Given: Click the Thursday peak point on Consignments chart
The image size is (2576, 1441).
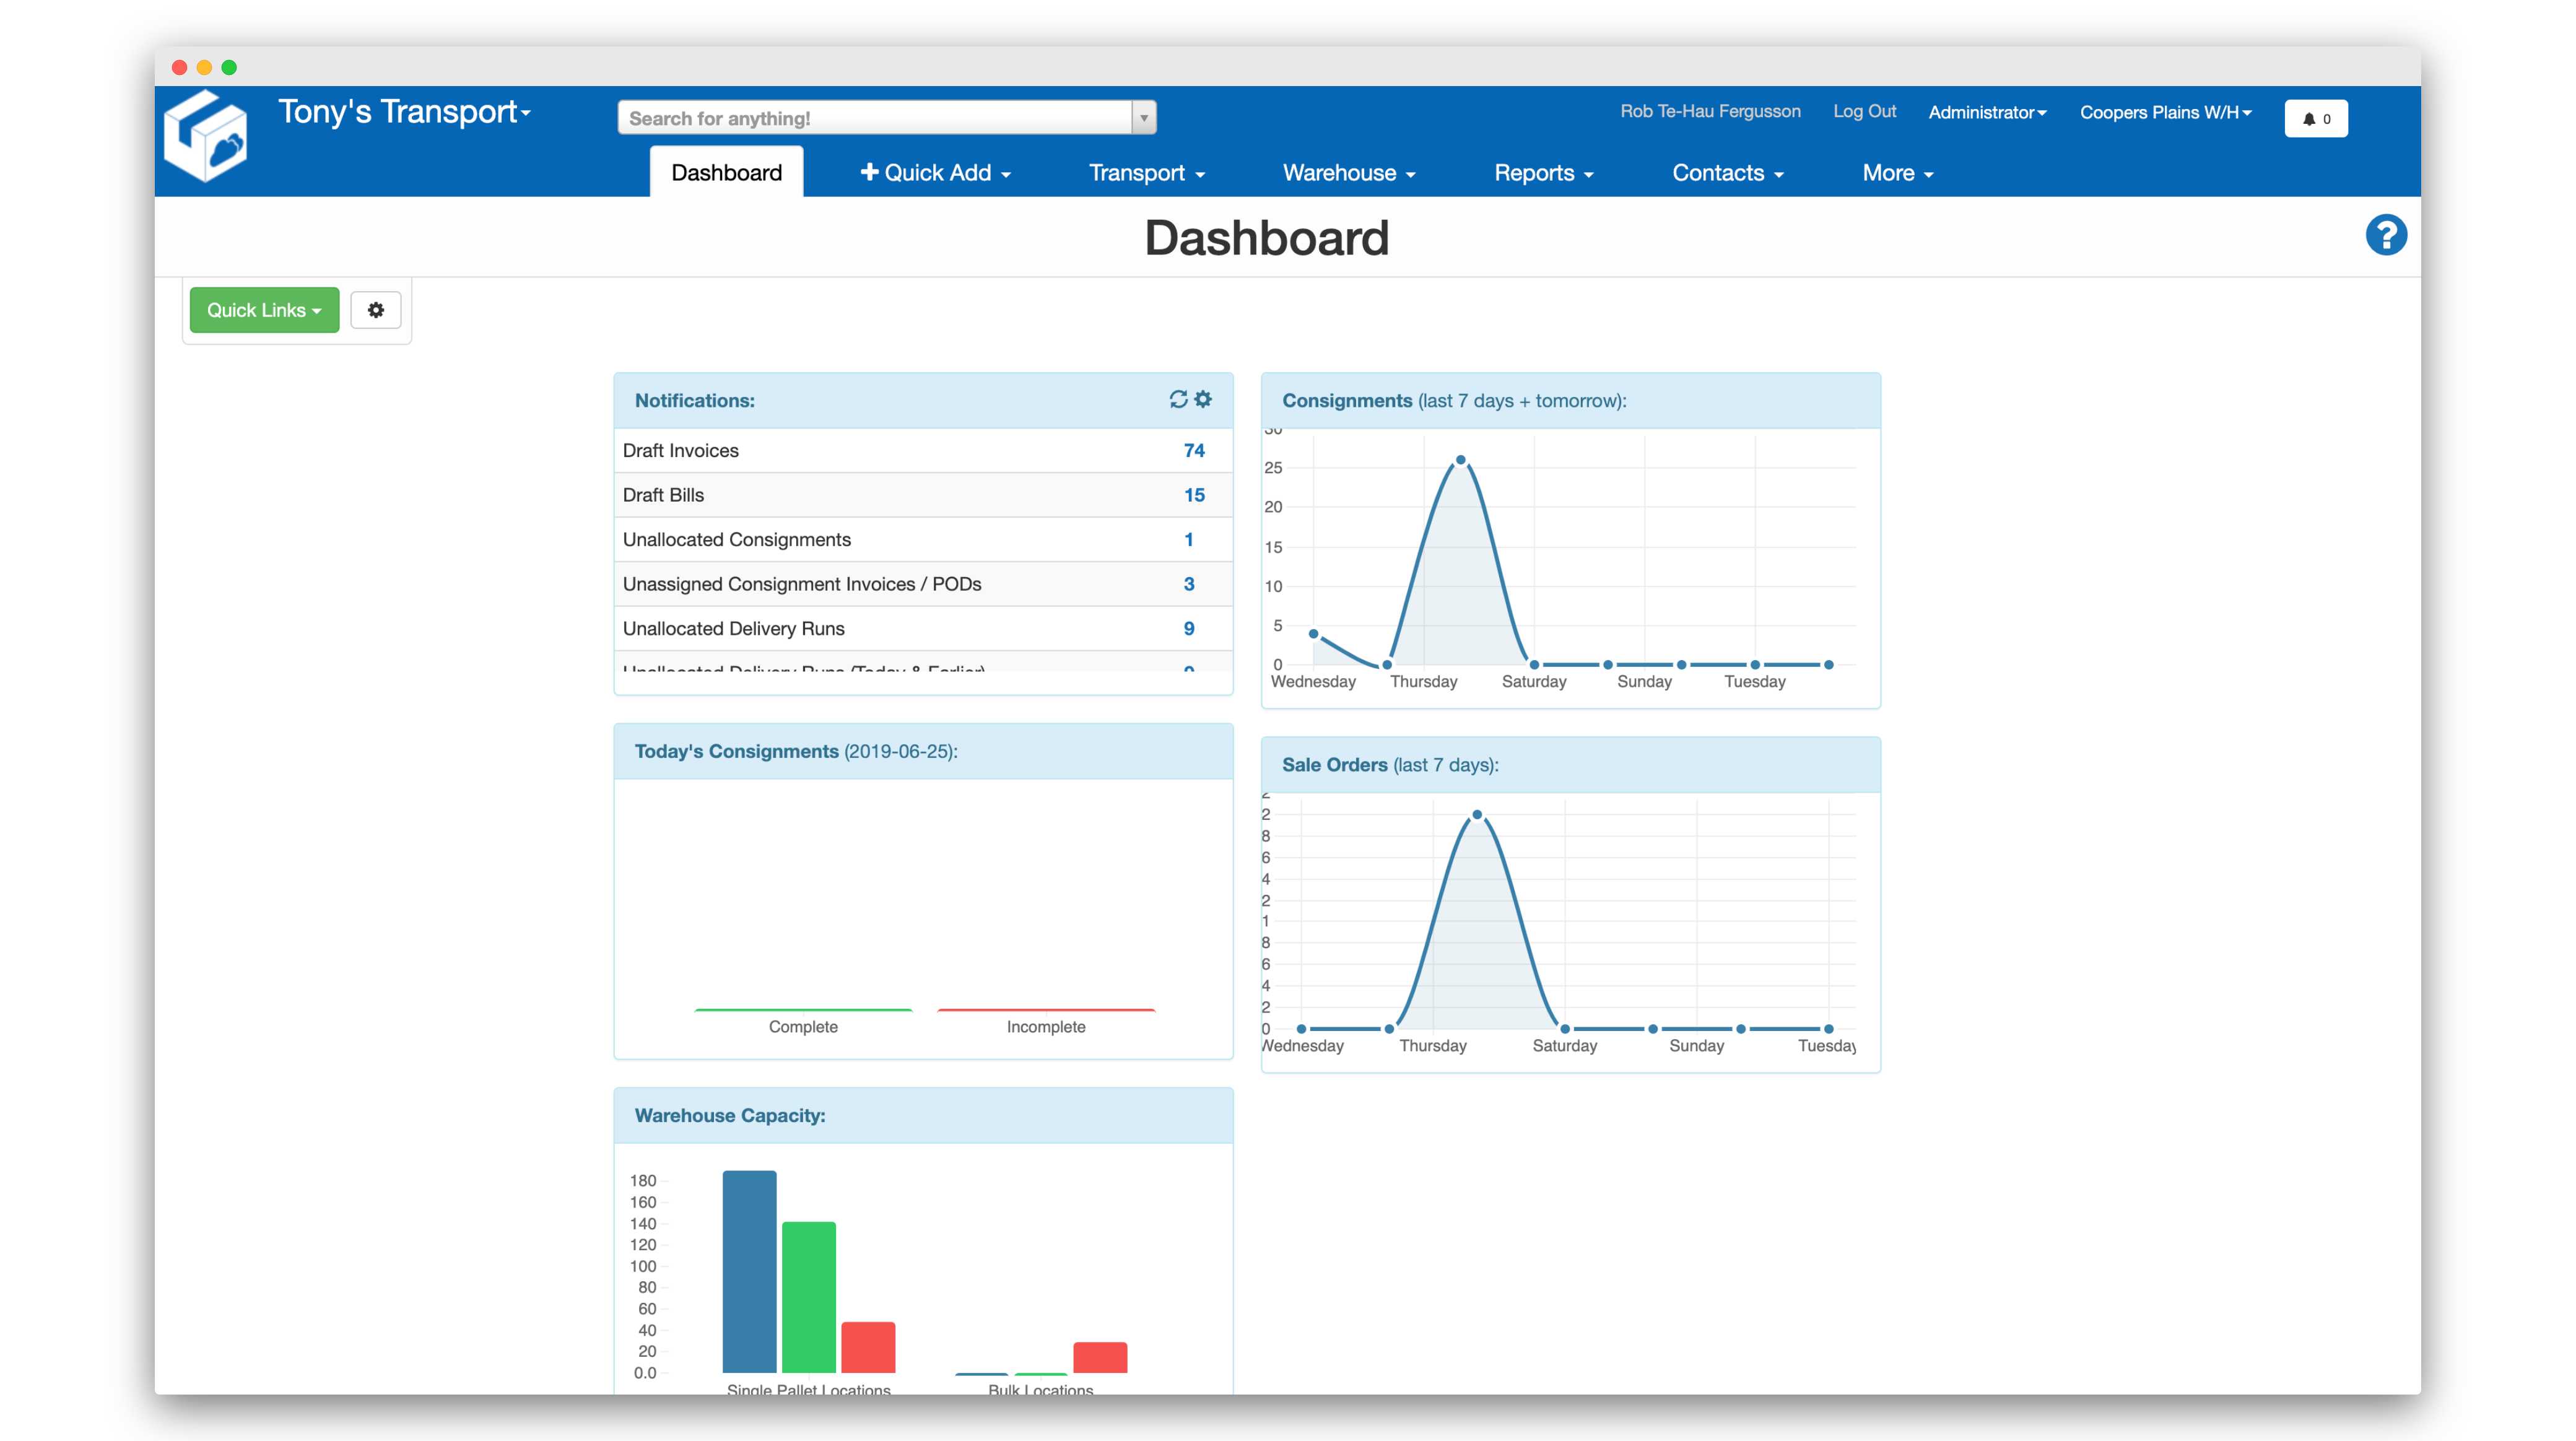Looking at the screenshot, I should point(1460,460).
